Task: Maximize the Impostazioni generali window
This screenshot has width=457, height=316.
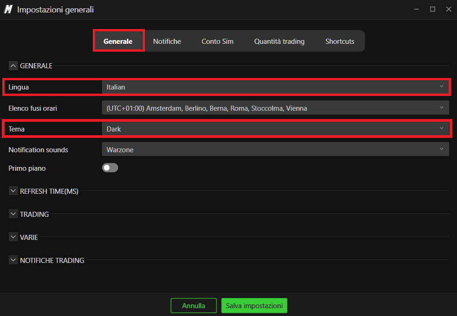Action: (x=433, y=9)
